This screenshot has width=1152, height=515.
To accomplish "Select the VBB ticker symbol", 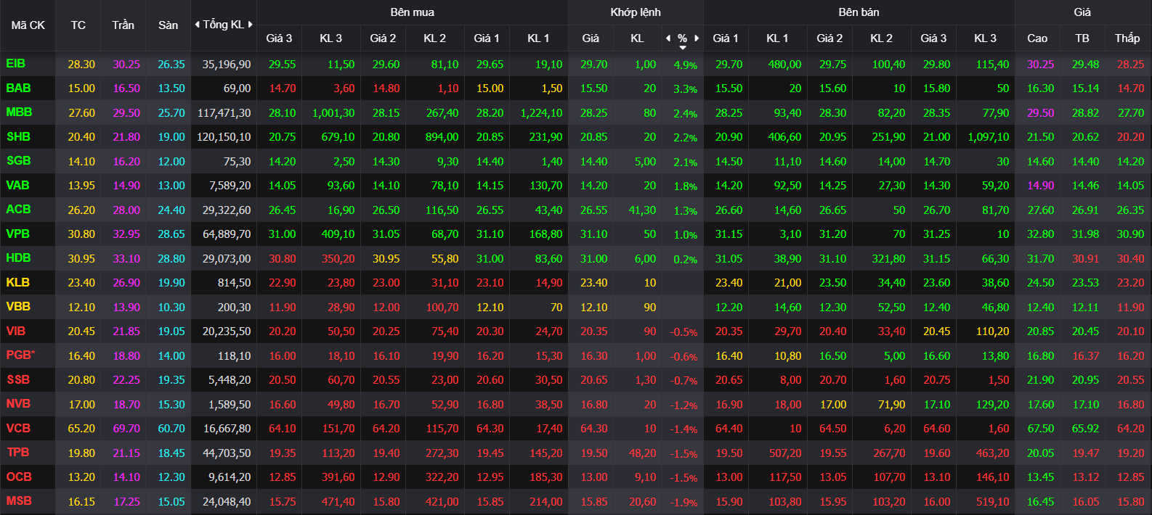I will 18,307.
